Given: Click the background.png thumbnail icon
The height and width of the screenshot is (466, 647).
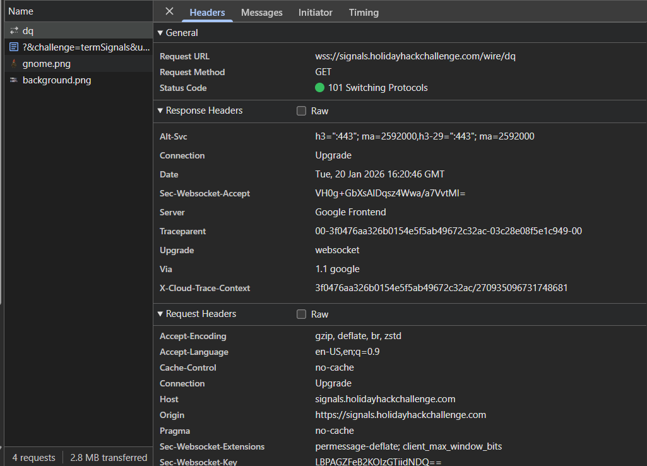Looking at the screenshot, I should pyautogui.click(x=14, y=80).
